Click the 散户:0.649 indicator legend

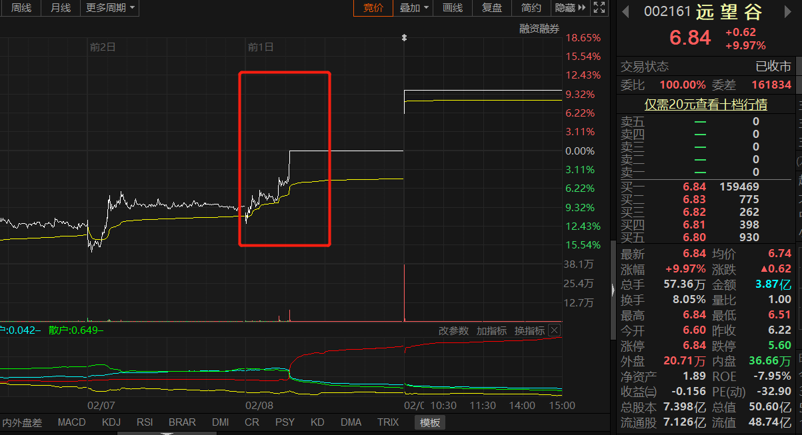(x=76, y=330)
